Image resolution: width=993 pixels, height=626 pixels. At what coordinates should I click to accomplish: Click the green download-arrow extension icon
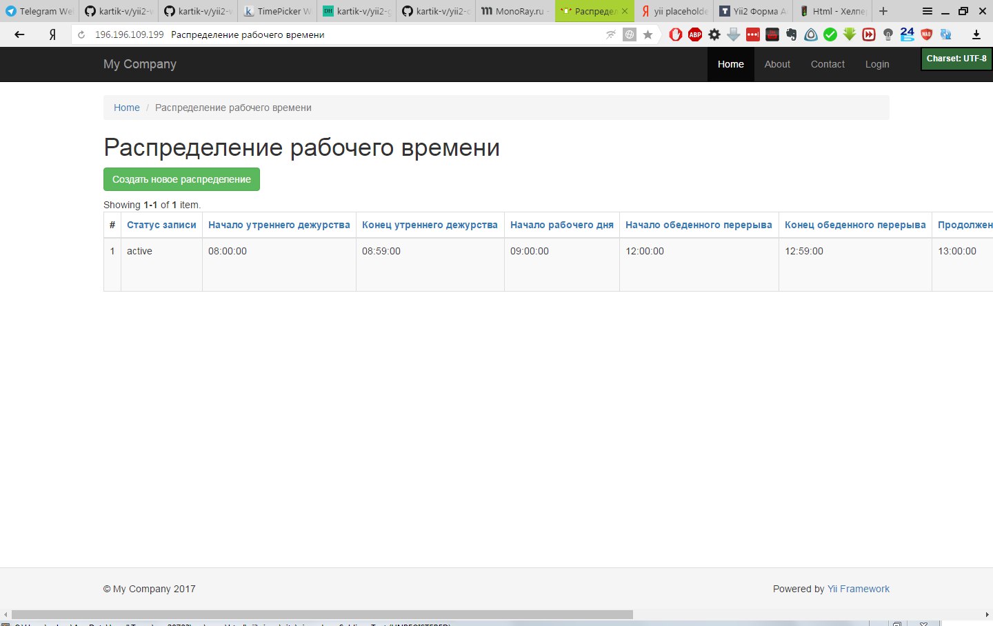(850, 34)
